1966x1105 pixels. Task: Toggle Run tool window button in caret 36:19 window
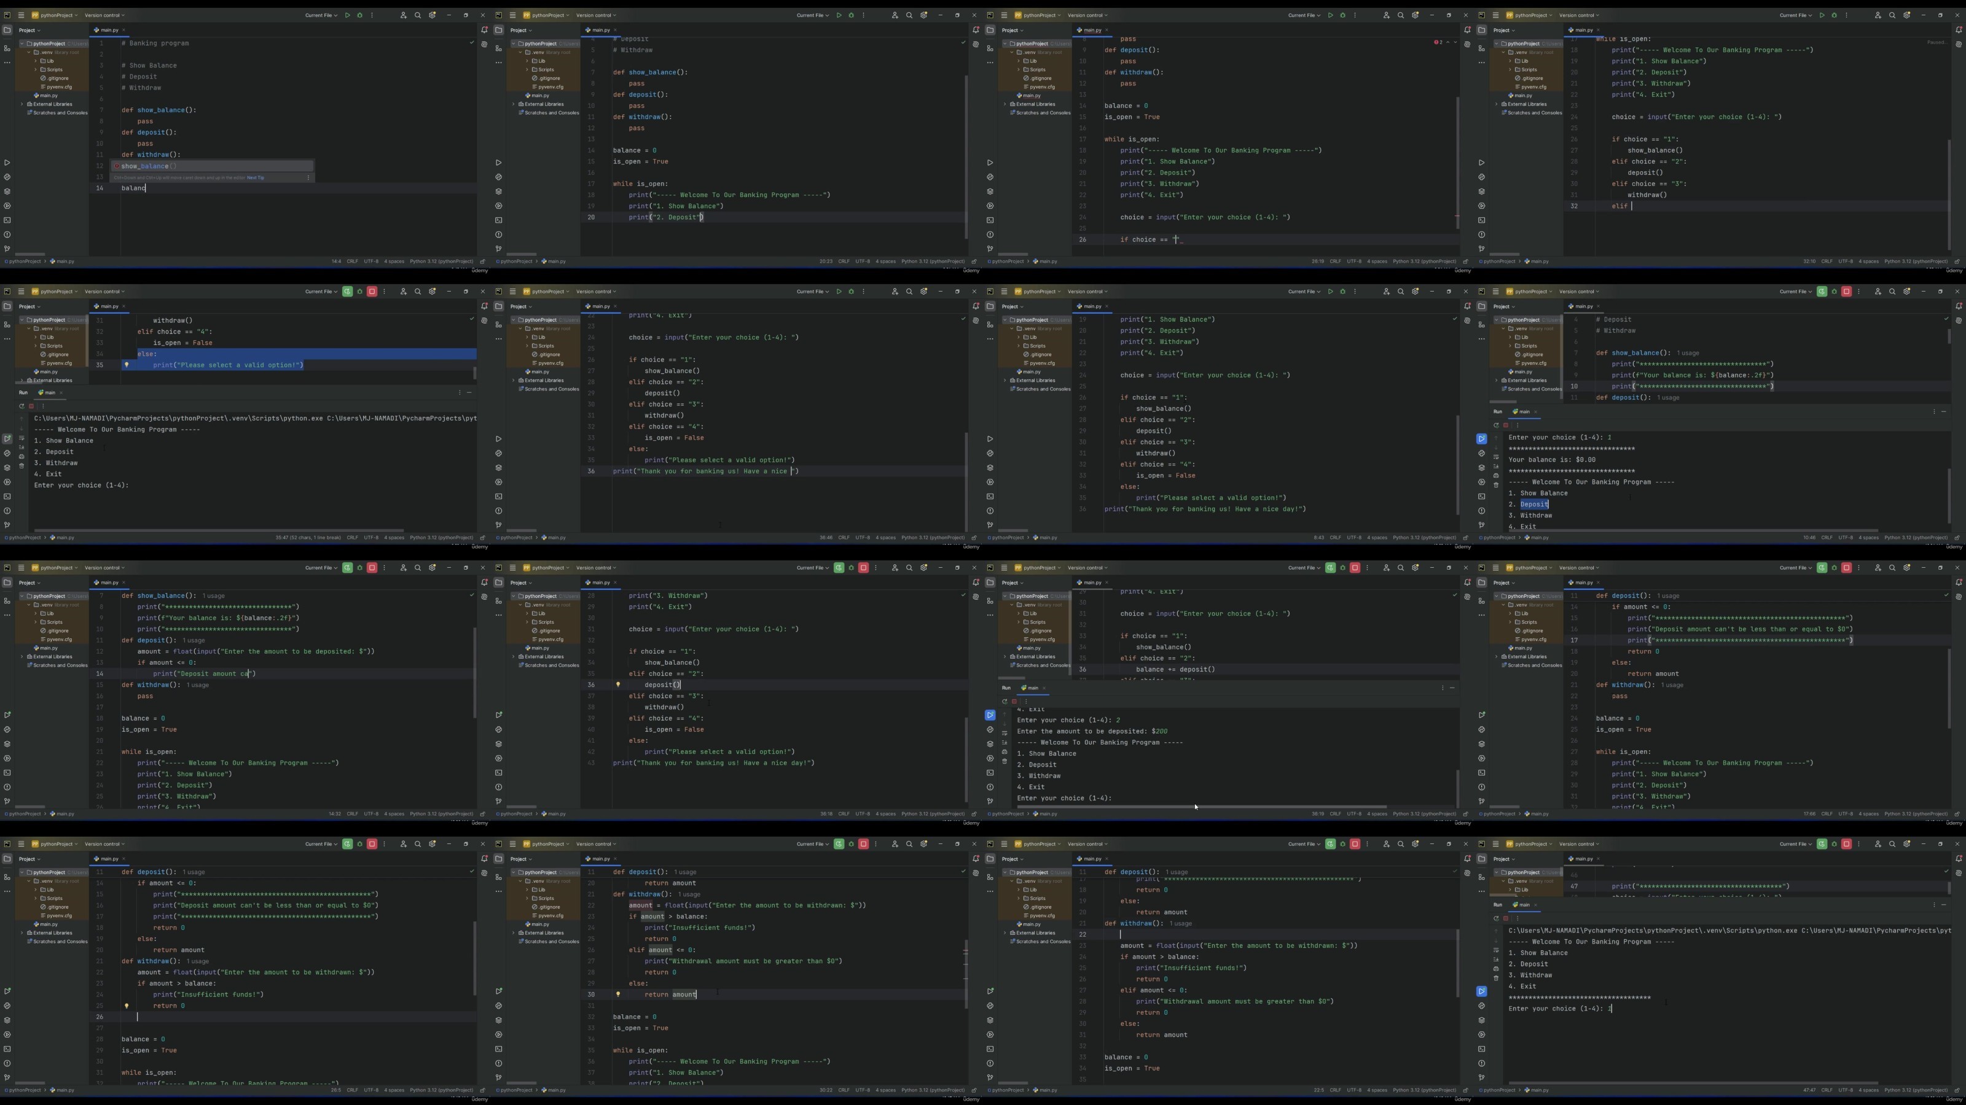(x=990, y=715)
